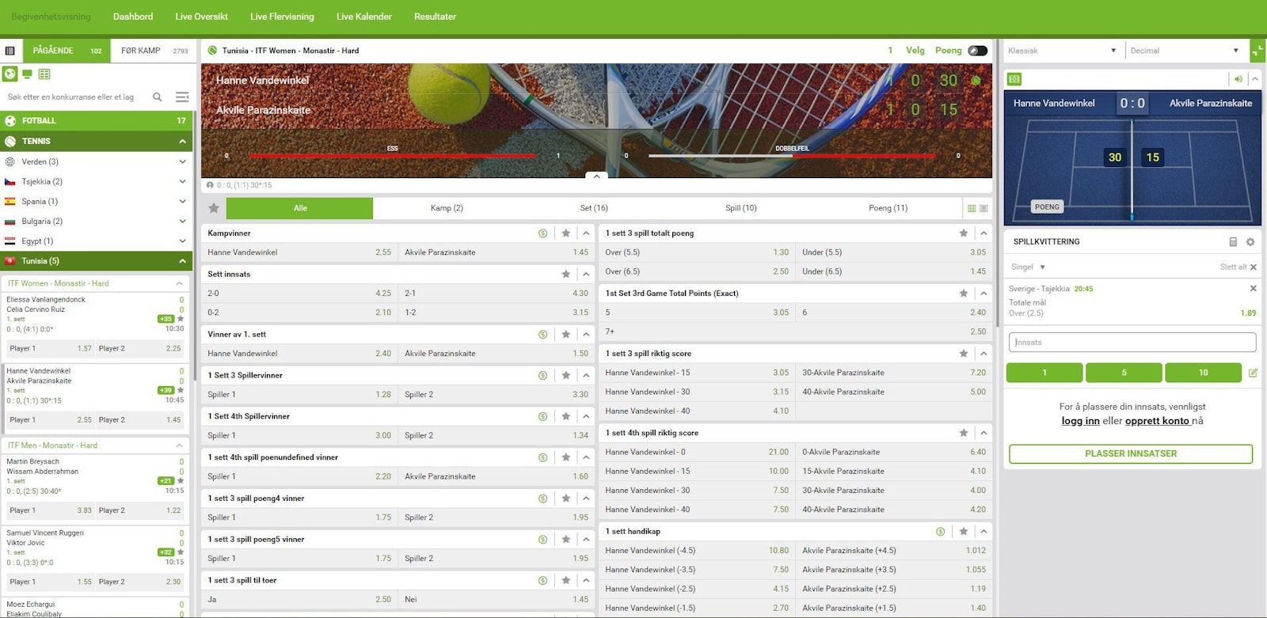Click the cash-out icon on Vinner av 1. sett

(542, 335)
